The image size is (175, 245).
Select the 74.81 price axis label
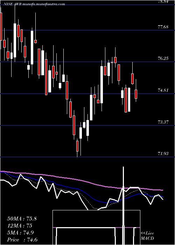pos(163,90)
